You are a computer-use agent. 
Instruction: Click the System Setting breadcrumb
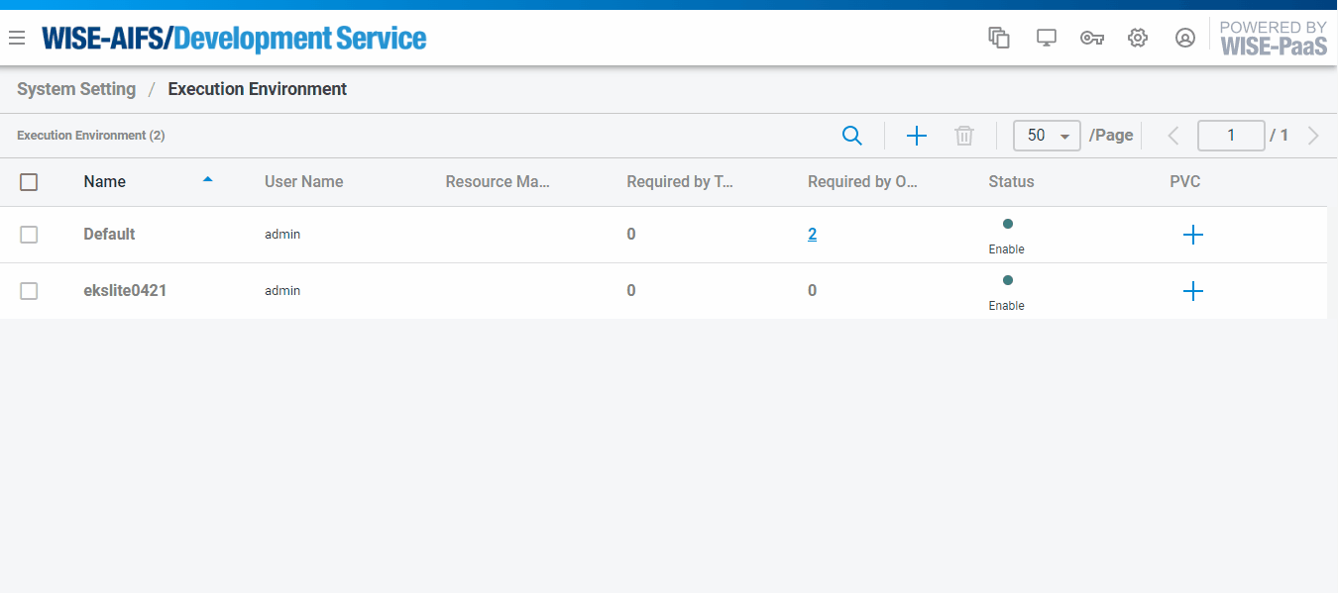(76, 89)
